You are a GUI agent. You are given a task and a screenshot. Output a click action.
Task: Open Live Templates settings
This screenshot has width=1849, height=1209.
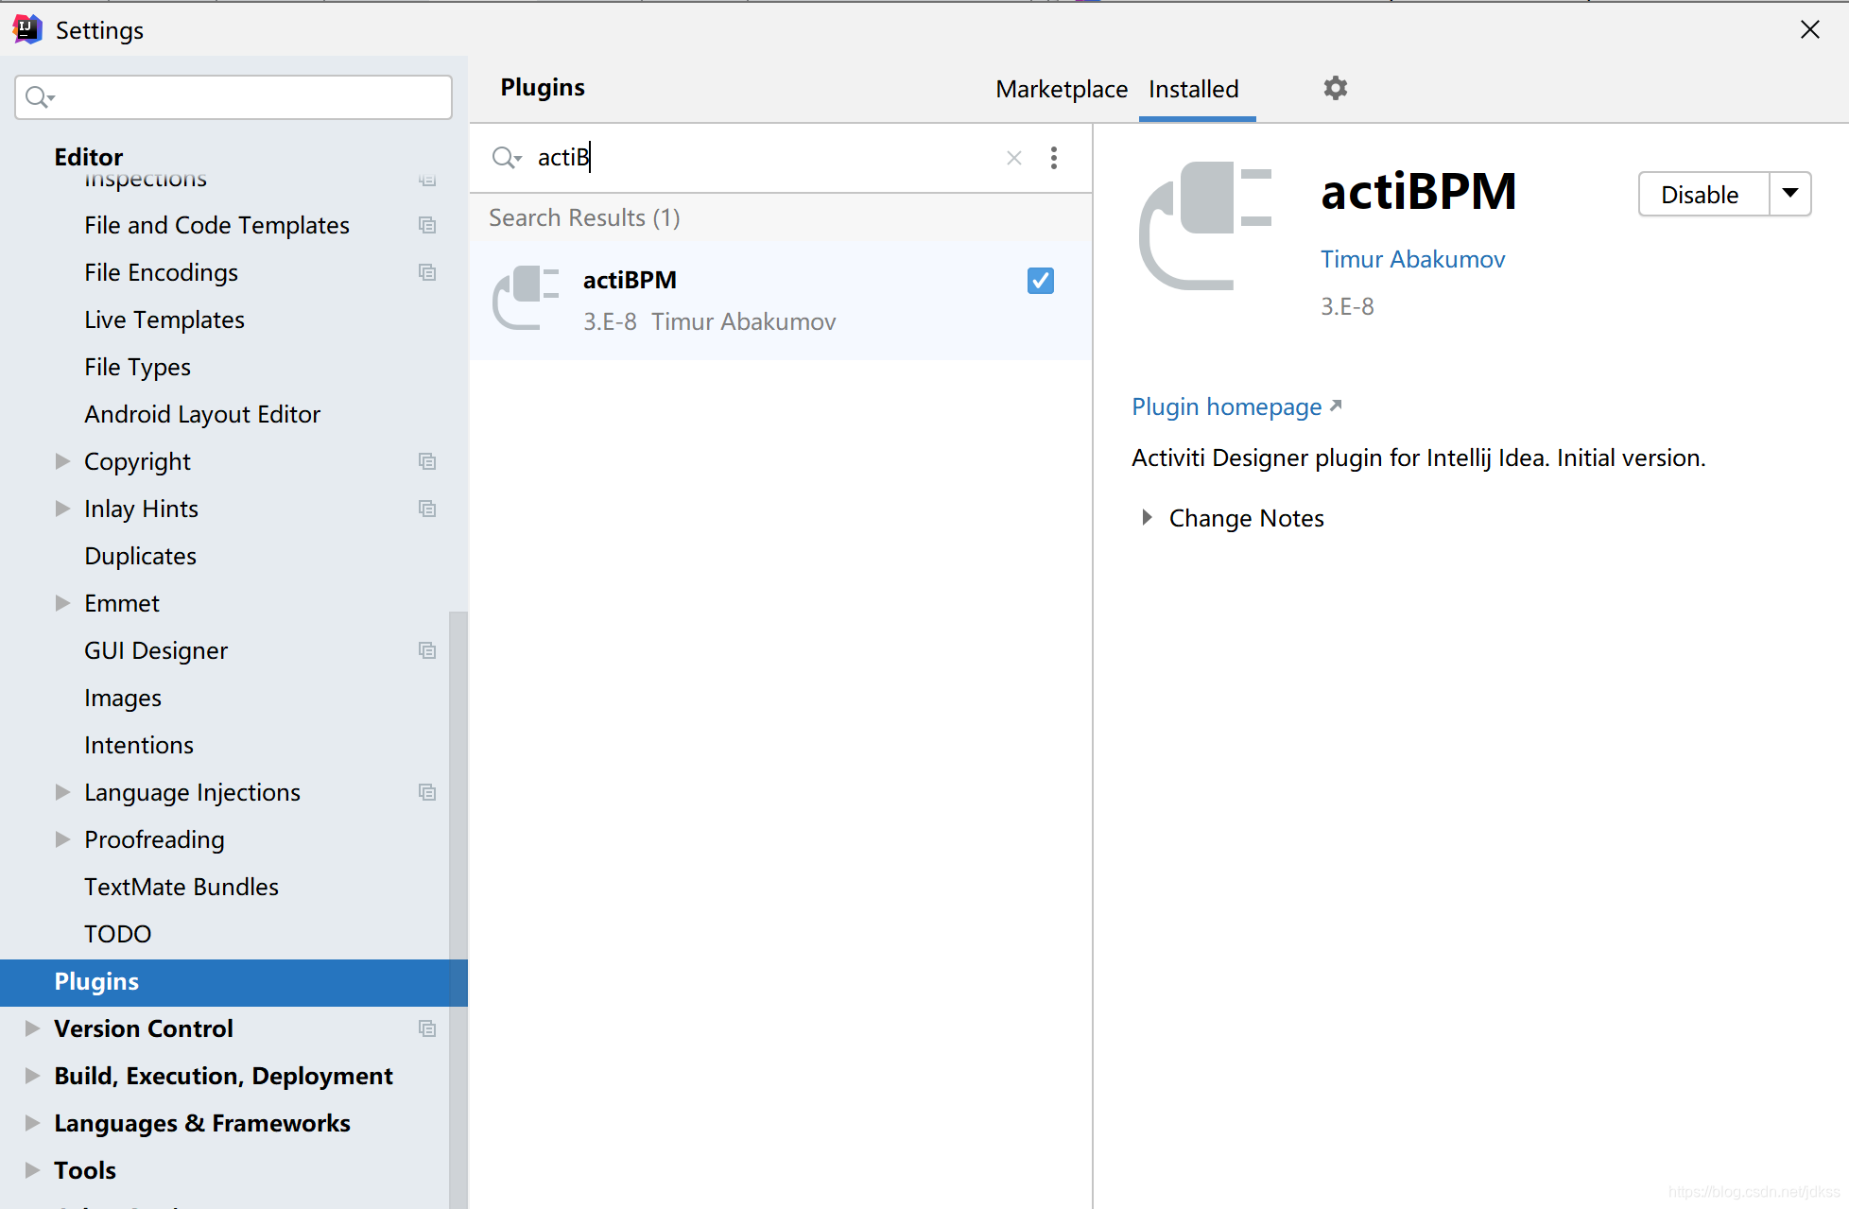[x=164, y=320]
